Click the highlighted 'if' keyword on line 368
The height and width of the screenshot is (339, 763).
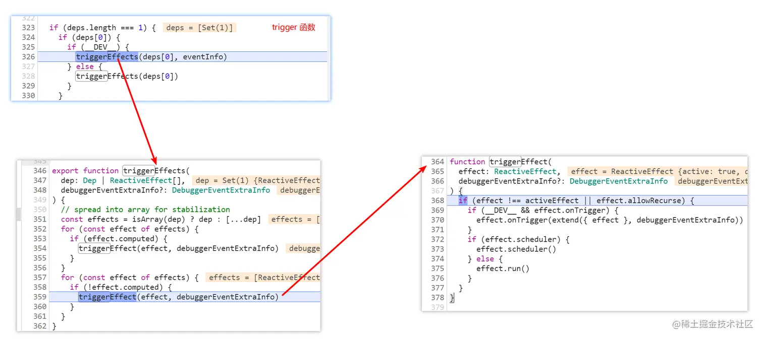coord(463,200)
